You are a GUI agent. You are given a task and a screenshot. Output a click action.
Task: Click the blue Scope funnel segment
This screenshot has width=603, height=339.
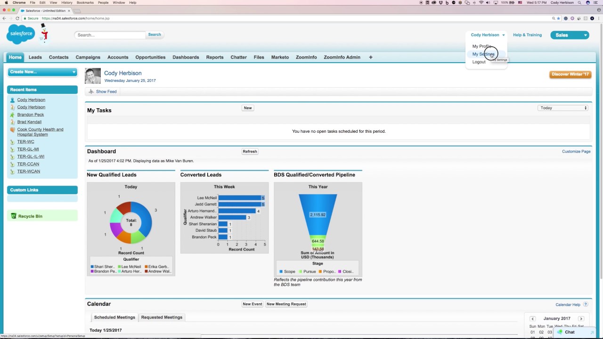point(318,215)
